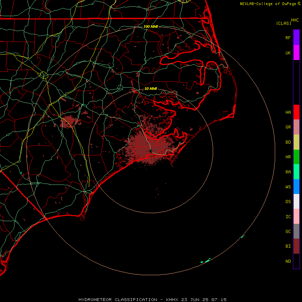Viewport: 302px width, 302px height.
Task: Click the black radar site dot
Action: (x=151, y=151)
